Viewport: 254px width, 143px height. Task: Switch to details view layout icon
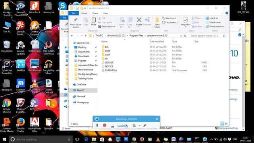(222, 124)
